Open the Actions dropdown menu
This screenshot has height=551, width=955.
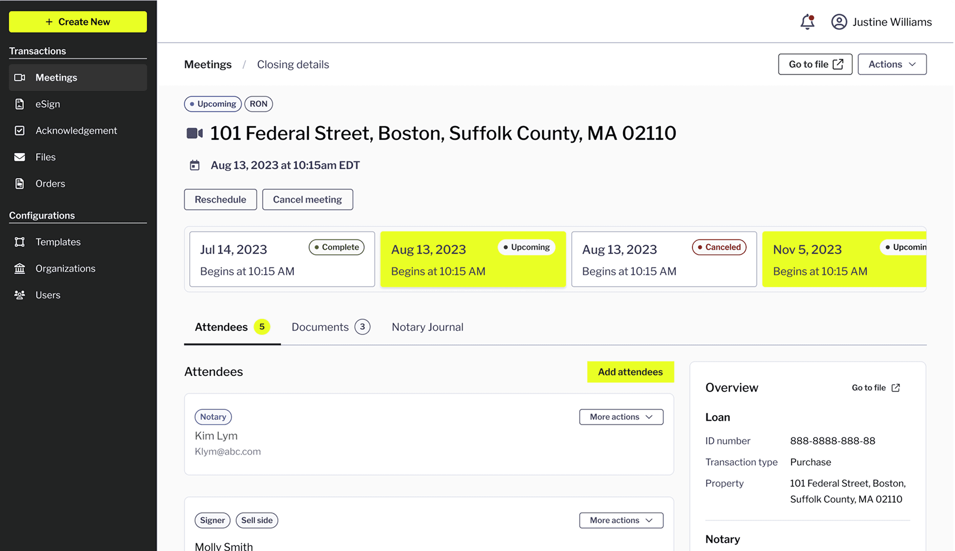pyautogui.click(x=892, y=64)
